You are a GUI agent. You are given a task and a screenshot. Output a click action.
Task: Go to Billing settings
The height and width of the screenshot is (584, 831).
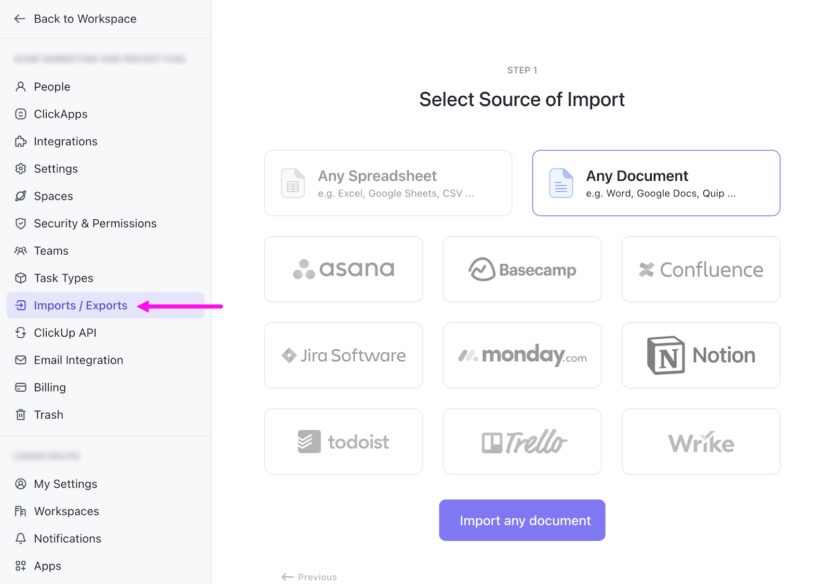50,388
